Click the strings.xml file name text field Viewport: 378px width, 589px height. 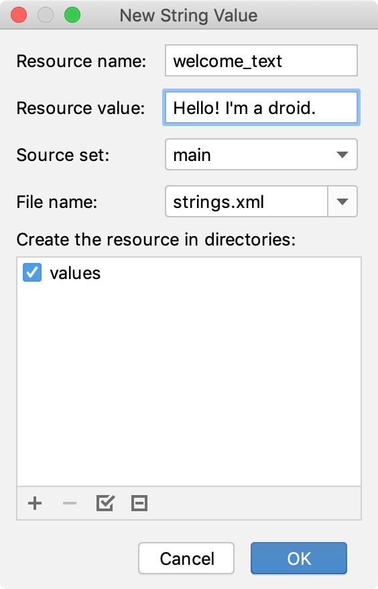[247, 202]
